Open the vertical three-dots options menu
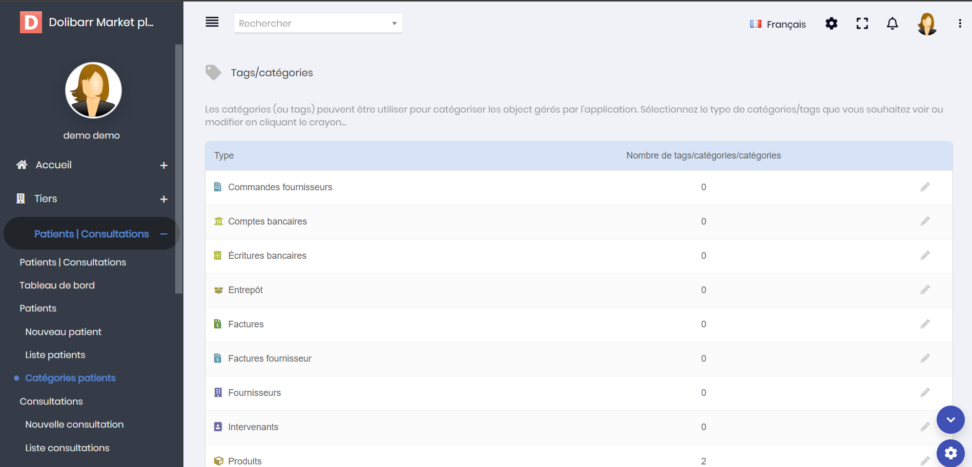The height and width of the screenshot is (467, 972). click(960, 24)
